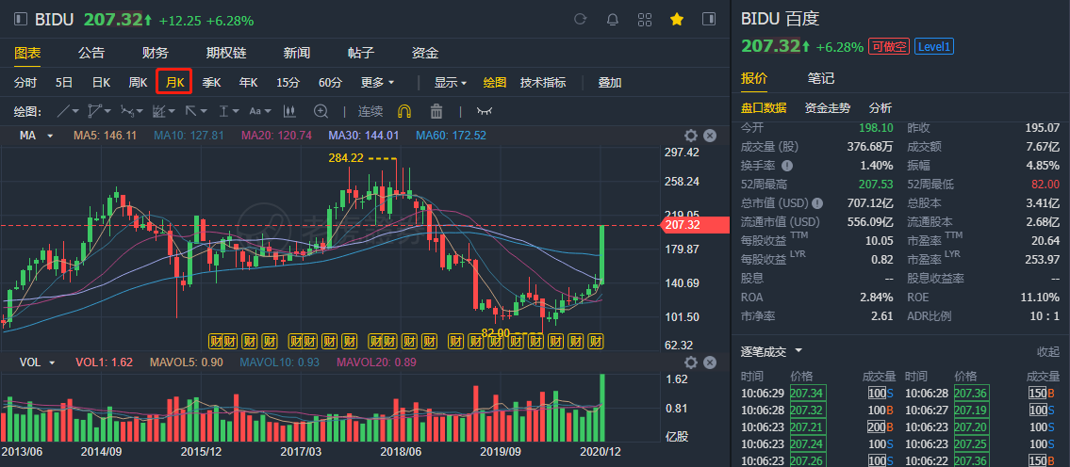Toggle the magnet snap drawing mode
The image size is (1070, 467).
pyautogui.click(x=405, y=110)
